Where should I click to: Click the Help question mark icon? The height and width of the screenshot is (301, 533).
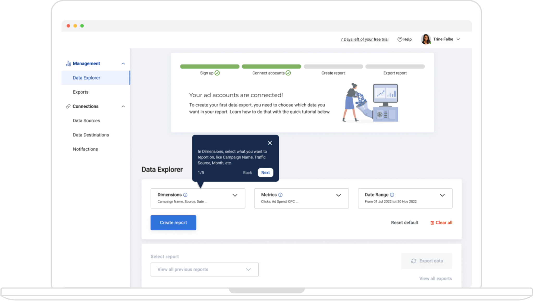tap(400, 39)
